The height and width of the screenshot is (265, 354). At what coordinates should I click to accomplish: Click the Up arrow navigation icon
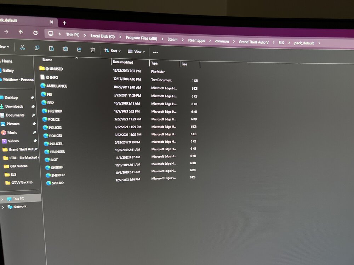click(21, 32)
